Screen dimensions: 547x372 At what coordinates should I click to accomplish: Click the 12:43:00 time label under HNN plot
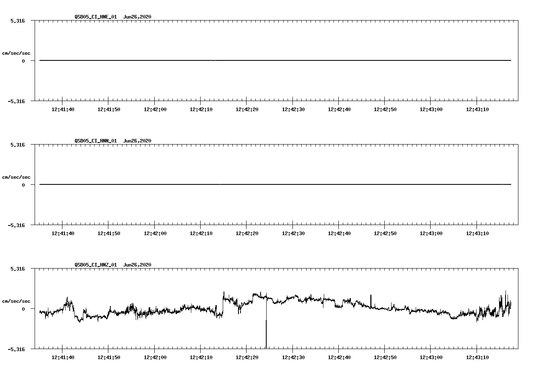pos(431,234)
